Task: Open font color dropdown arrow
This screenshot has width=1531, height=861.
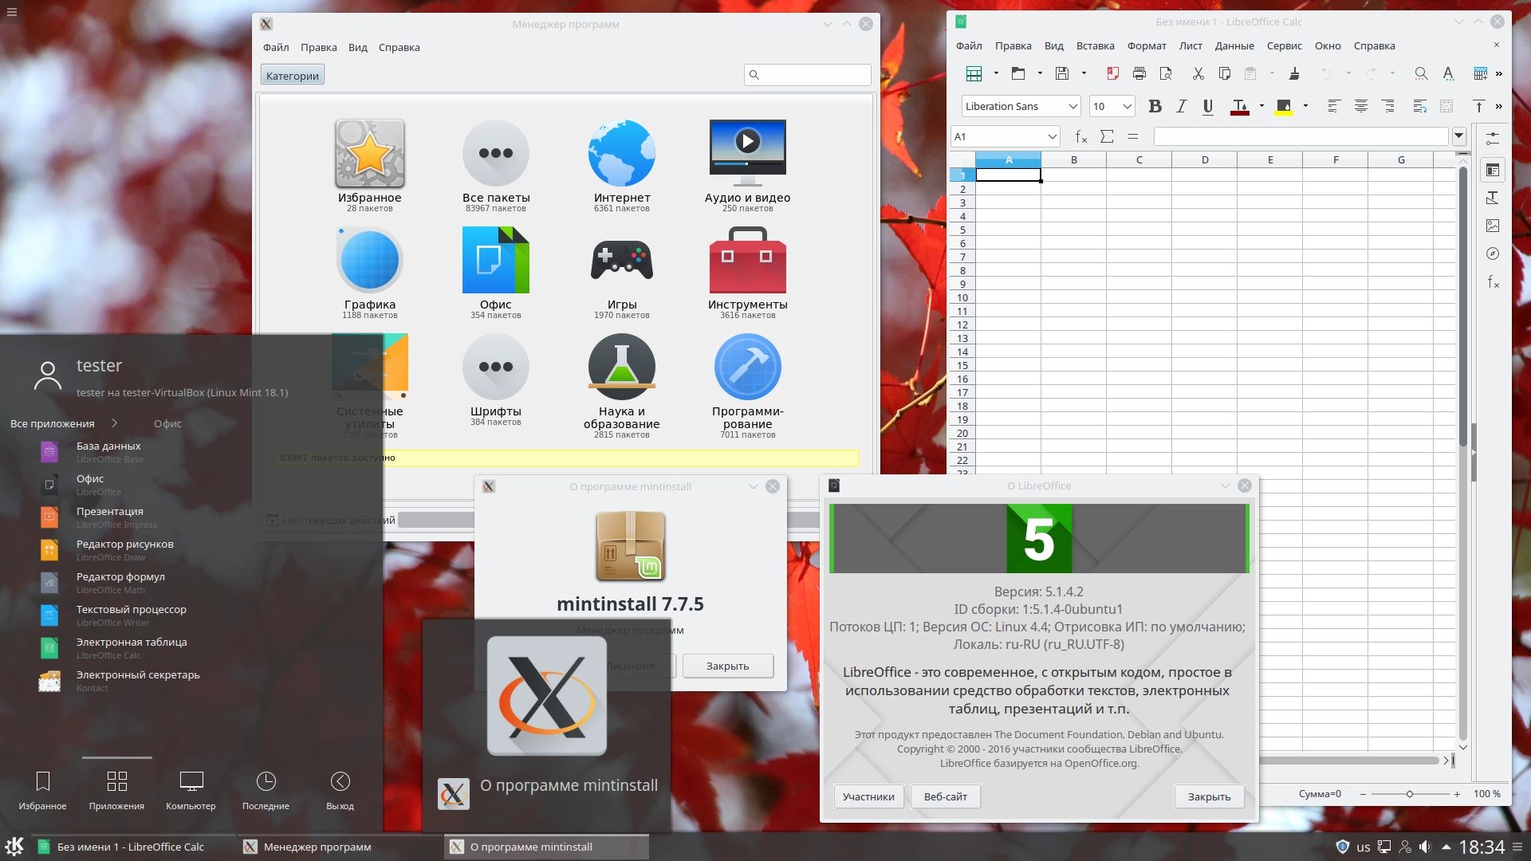Action: coord(1261,106)
